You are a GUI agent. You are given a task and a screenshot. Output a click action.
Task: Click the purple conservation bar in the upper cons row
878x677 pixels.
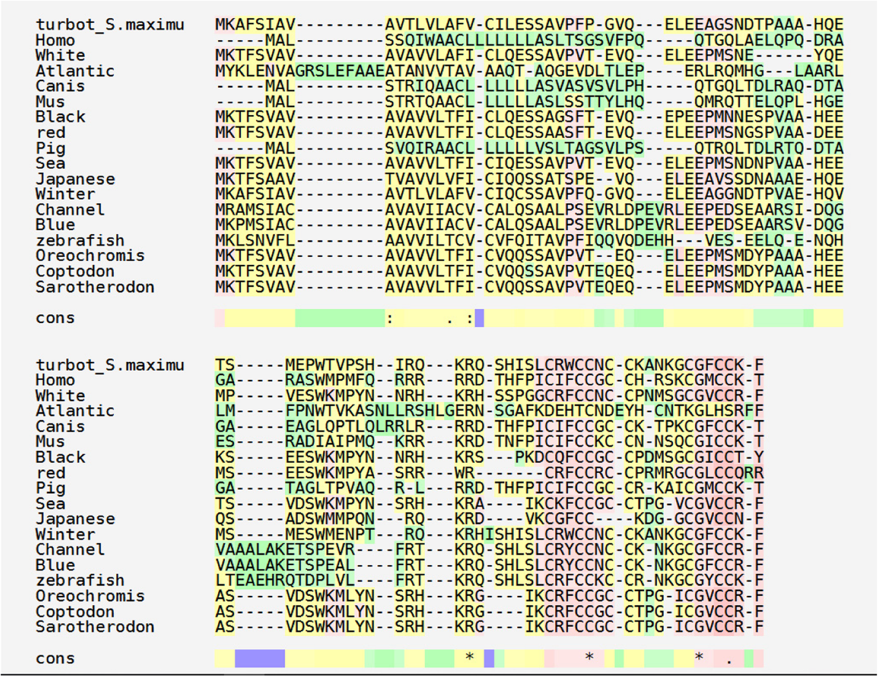click(479, 318)
